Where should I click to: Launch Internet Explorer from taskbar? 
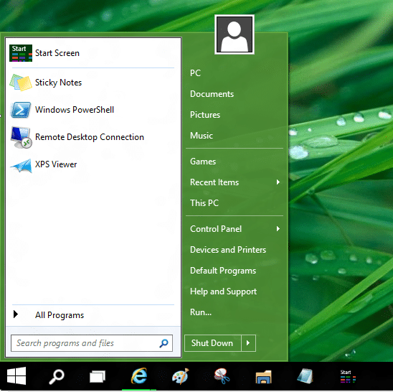139,376
